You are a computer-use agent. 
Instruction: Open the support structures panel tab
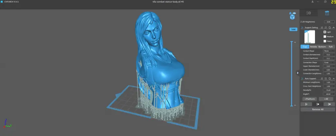[x=327, y=13]
